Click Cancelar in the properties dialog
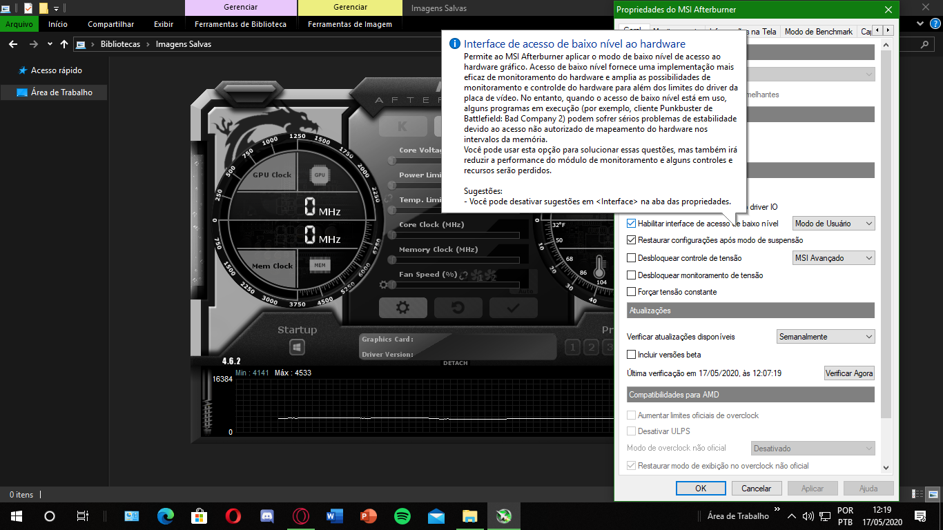The width and height of the screenshot is (943, 530). pyautogui.click(x=757, y=488)
